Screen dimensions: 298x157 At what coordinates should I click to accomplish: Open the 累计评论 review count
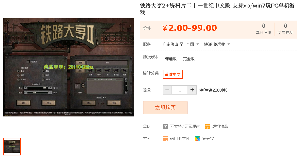[x=263, y=29]
